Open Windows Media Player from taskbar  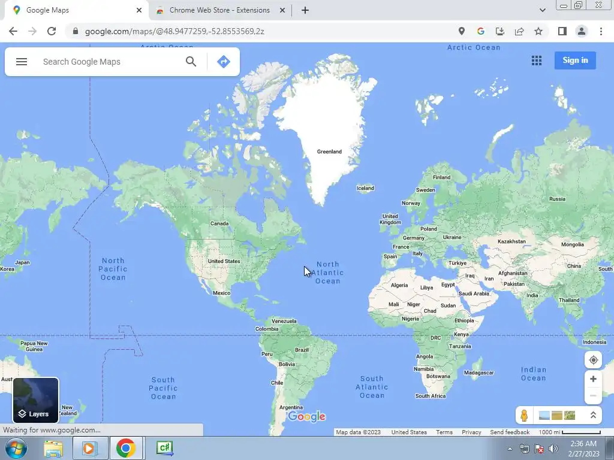click(x=89, y=448)
